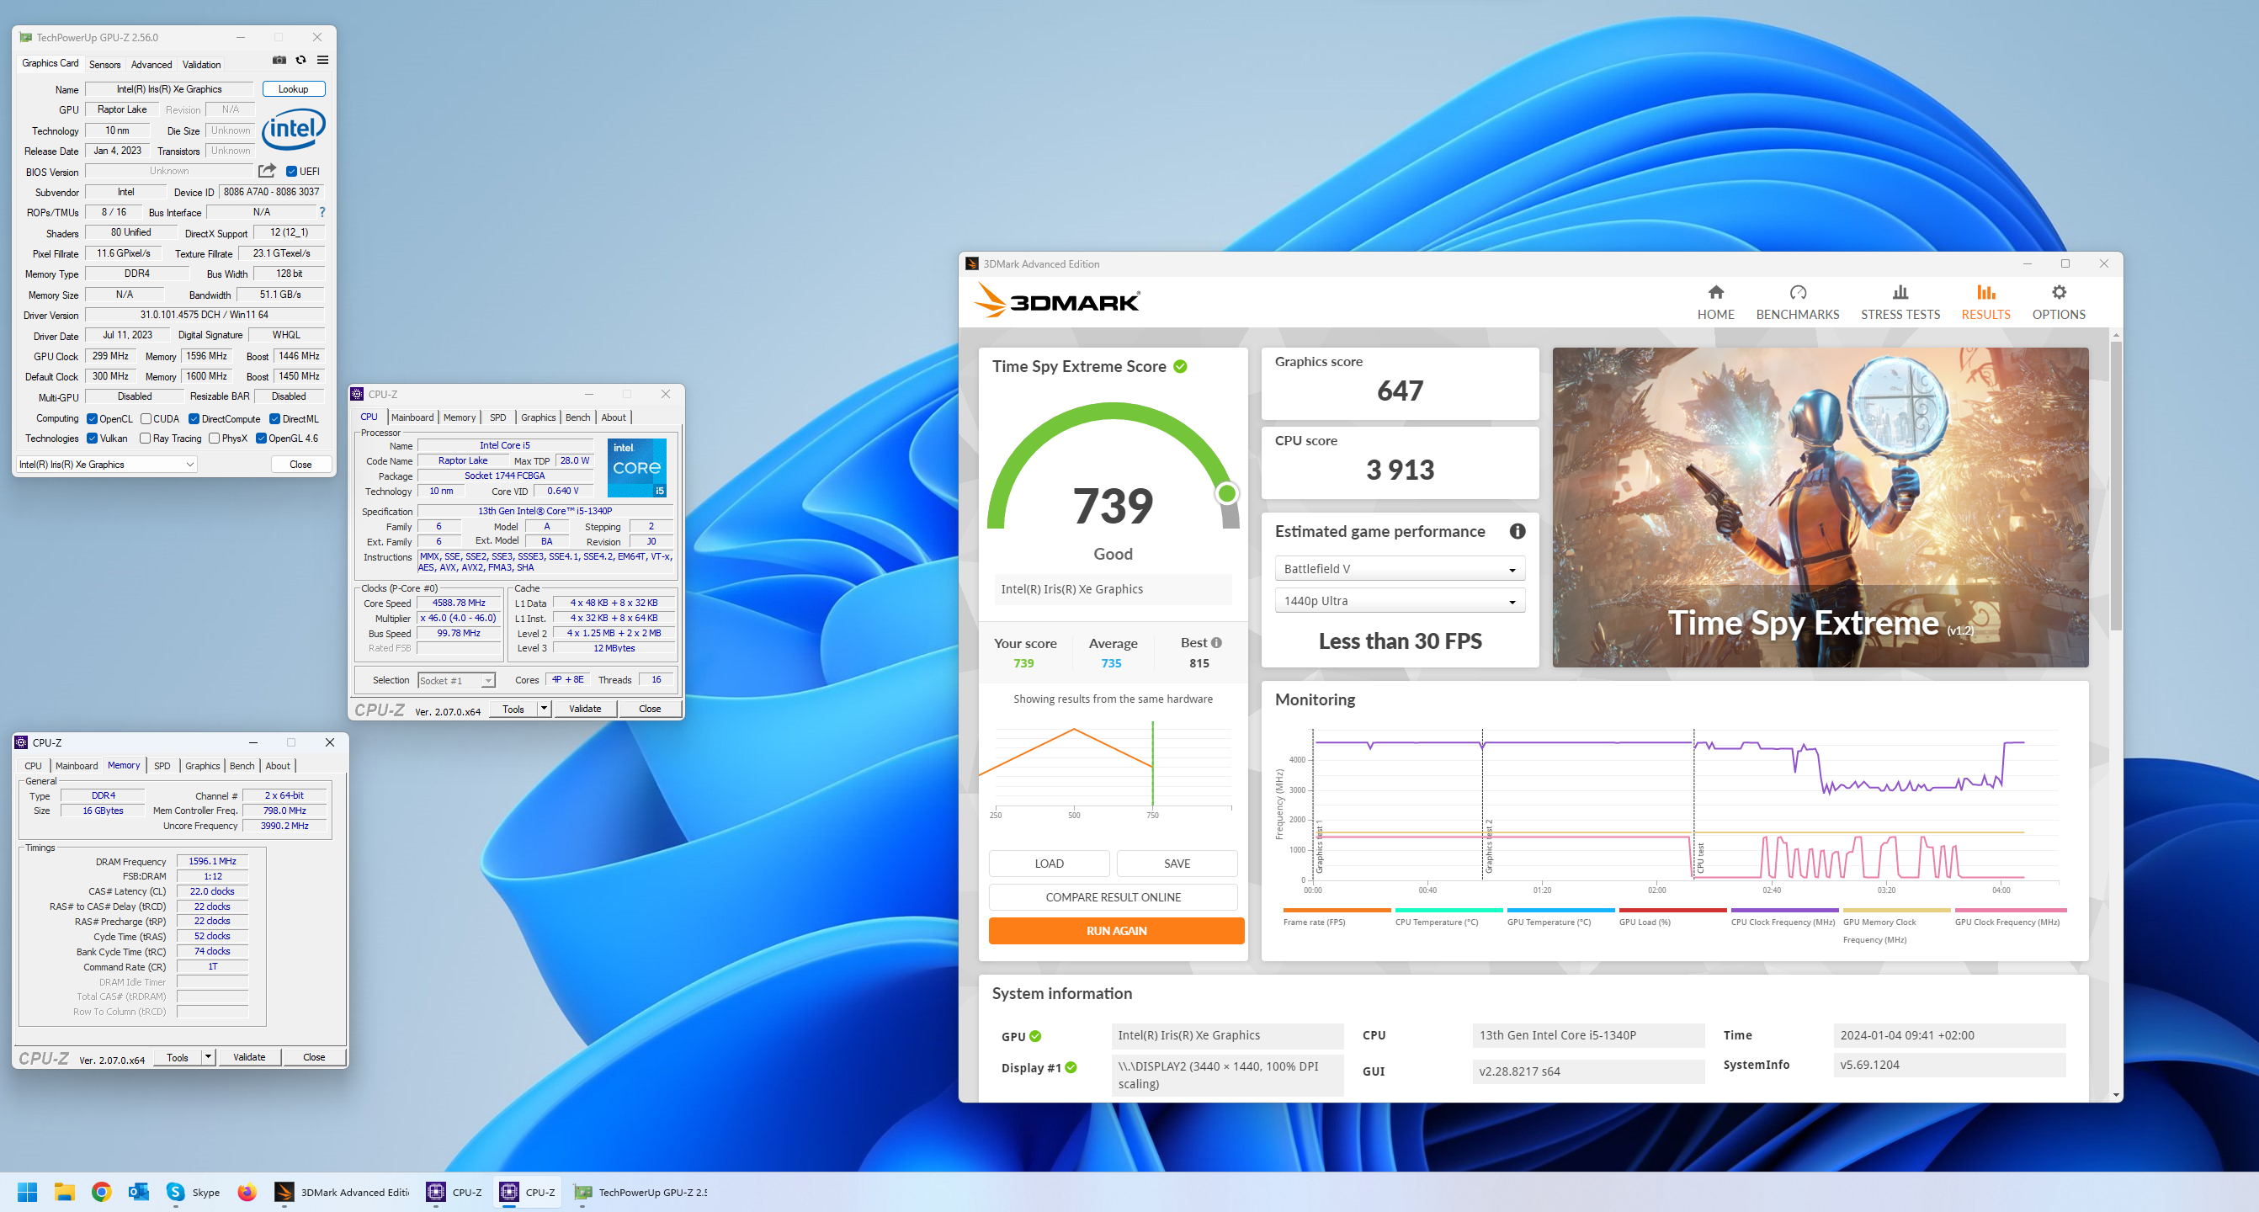Click the Intel logo in GPU-Z

294,130
